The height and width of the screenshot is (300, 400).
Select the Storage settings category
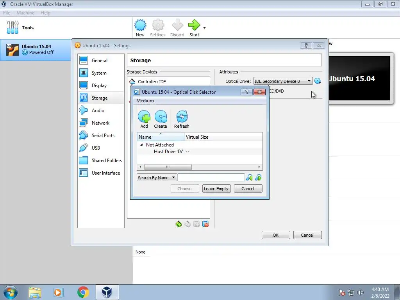(101, 98)
